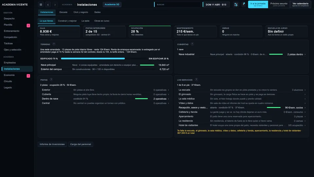Expand the Recepción, aseos y vestuarios row
The image size is (314, 177).
[242, 108]
